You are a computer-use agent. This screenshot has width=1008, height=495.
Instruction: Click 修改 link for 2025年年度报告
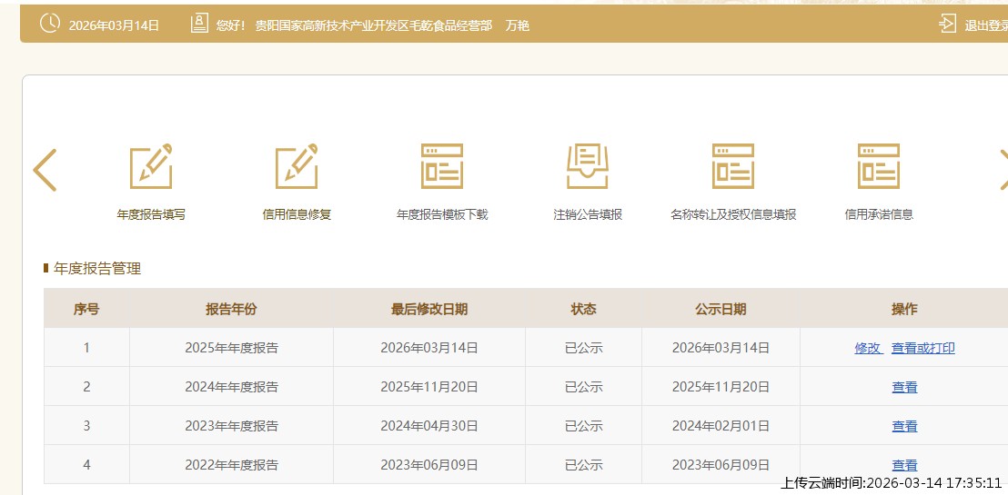point(868,348)
